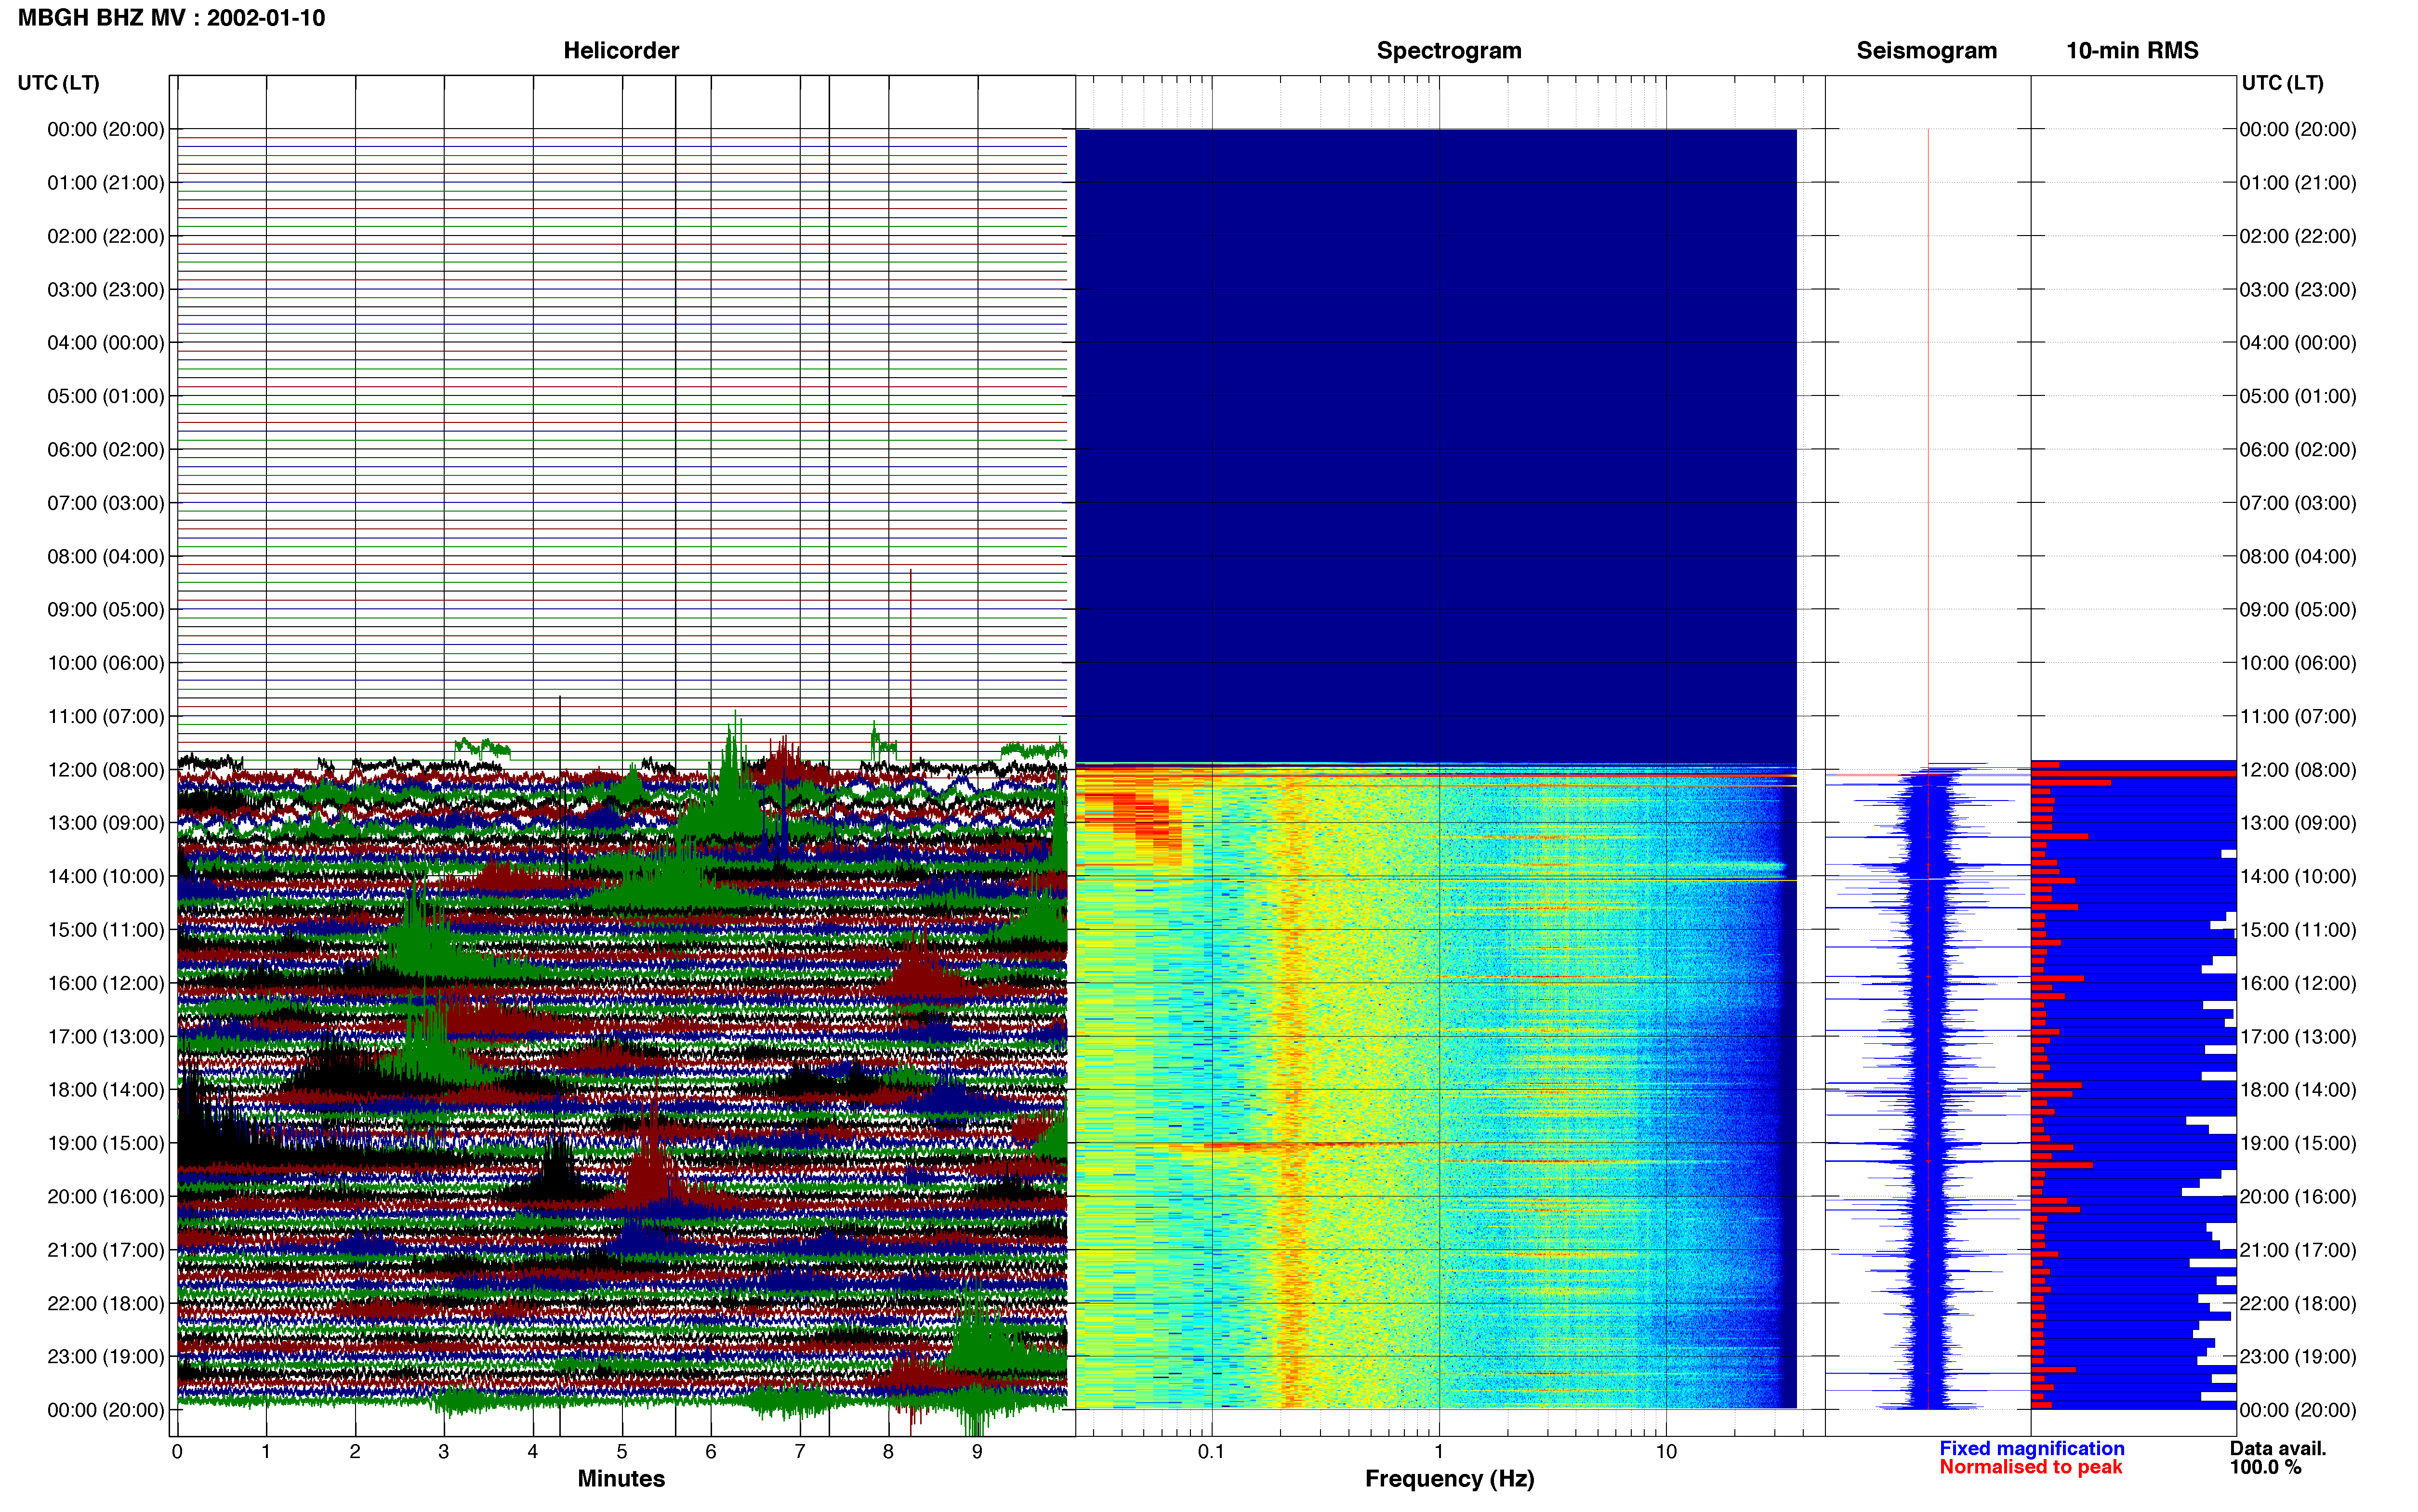This screenshot has width=2418, height=1512.
Task: Click the Minutes axis label
Action: click(621, 1478)
